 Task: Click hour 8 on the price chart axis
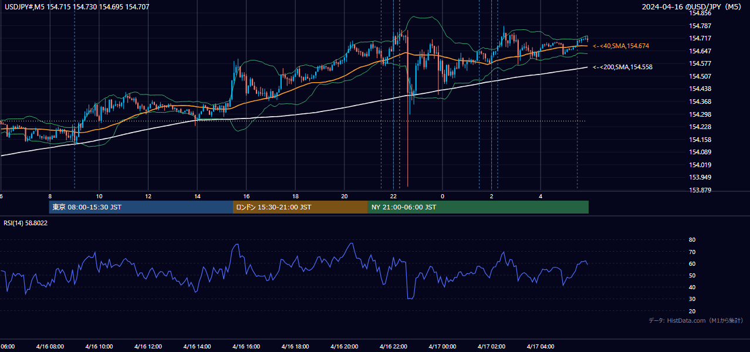point(50,196)
